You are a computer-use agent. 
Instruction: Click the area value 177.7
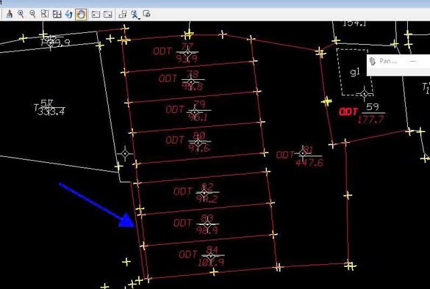click(x=370, y=120)
